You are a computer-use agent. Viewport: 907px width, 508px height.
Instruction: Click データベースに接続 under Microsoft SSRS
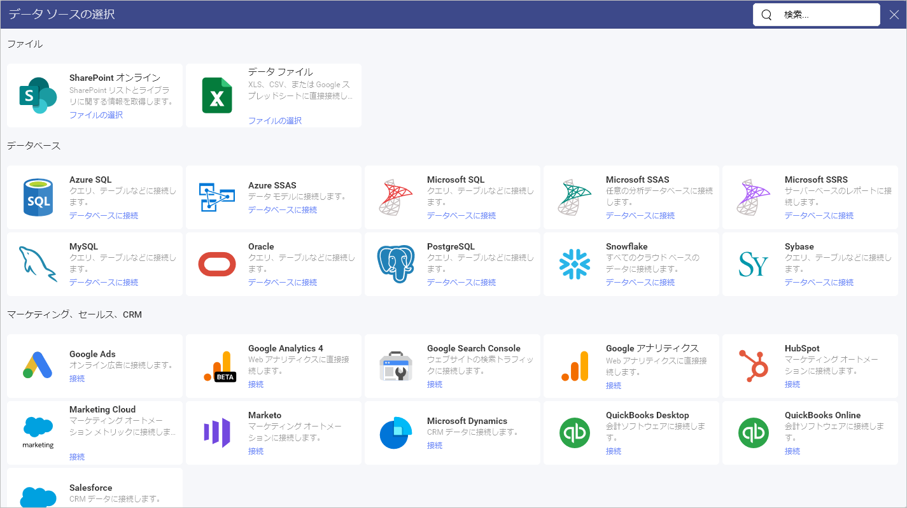(x=819, y=216)
